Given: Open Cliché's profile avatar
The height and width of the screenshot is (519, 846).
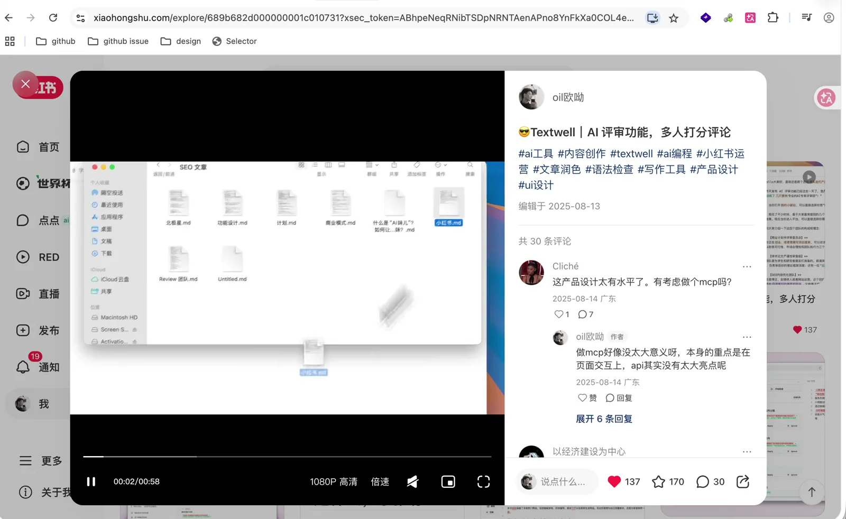Looking at the screenshot, I should (531, 273).
